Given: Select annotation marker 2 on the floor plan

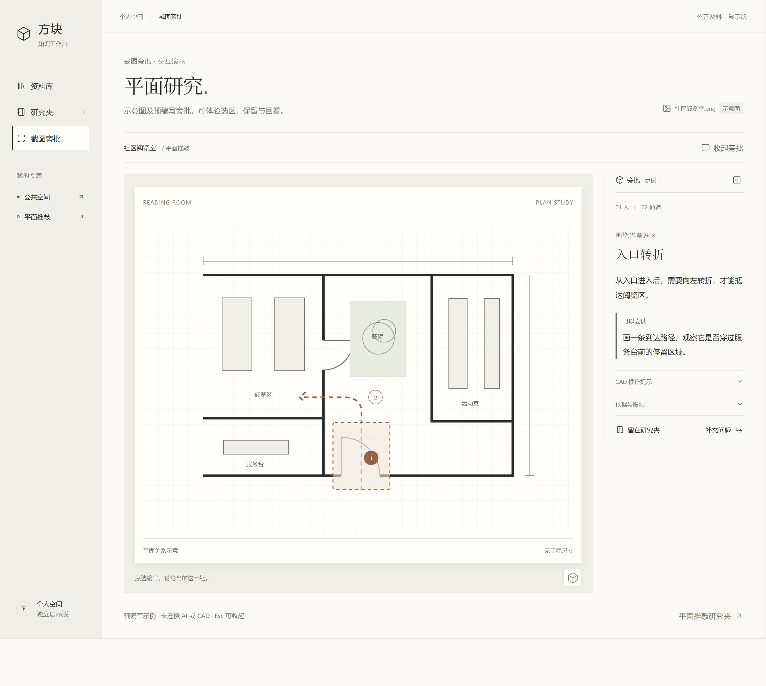Looking at the screenshot, I should click(x=375, y=397).
